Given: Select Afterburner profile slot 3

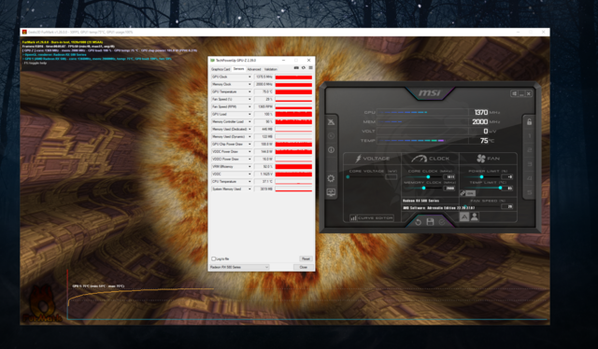Looking at the screenshot, I should click(530, 164).
